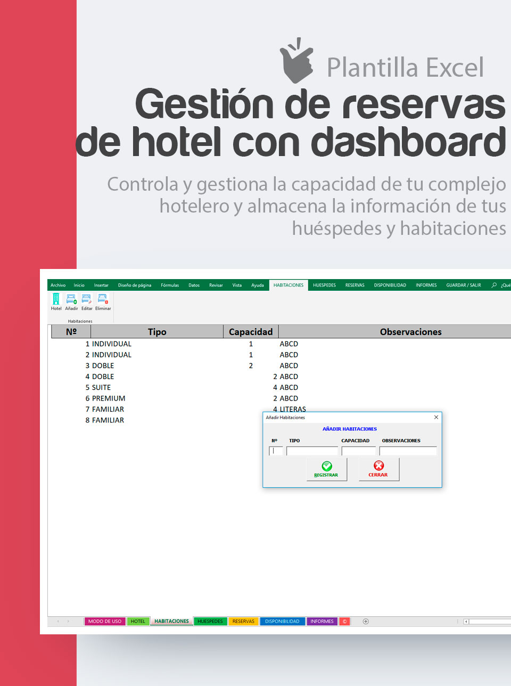The width and height of the screenshot is (511, 686).
Task: Click the CAPACIDAD input field in the dialog
Action: coord(358,451)
